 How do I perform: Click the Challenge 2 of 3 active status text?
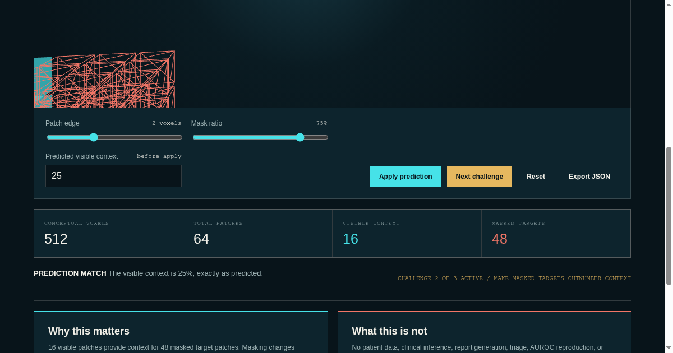pos(514,278)
